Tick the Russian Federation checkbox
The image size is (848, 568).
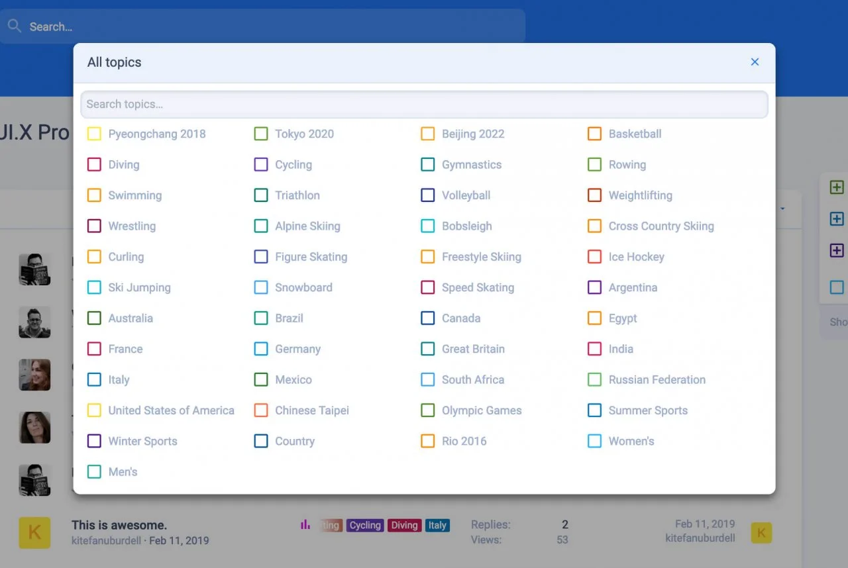(595, 380)
